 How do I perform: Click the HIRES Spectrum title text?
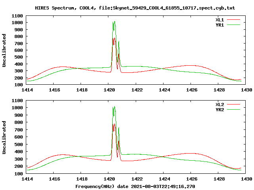[135, 8]
